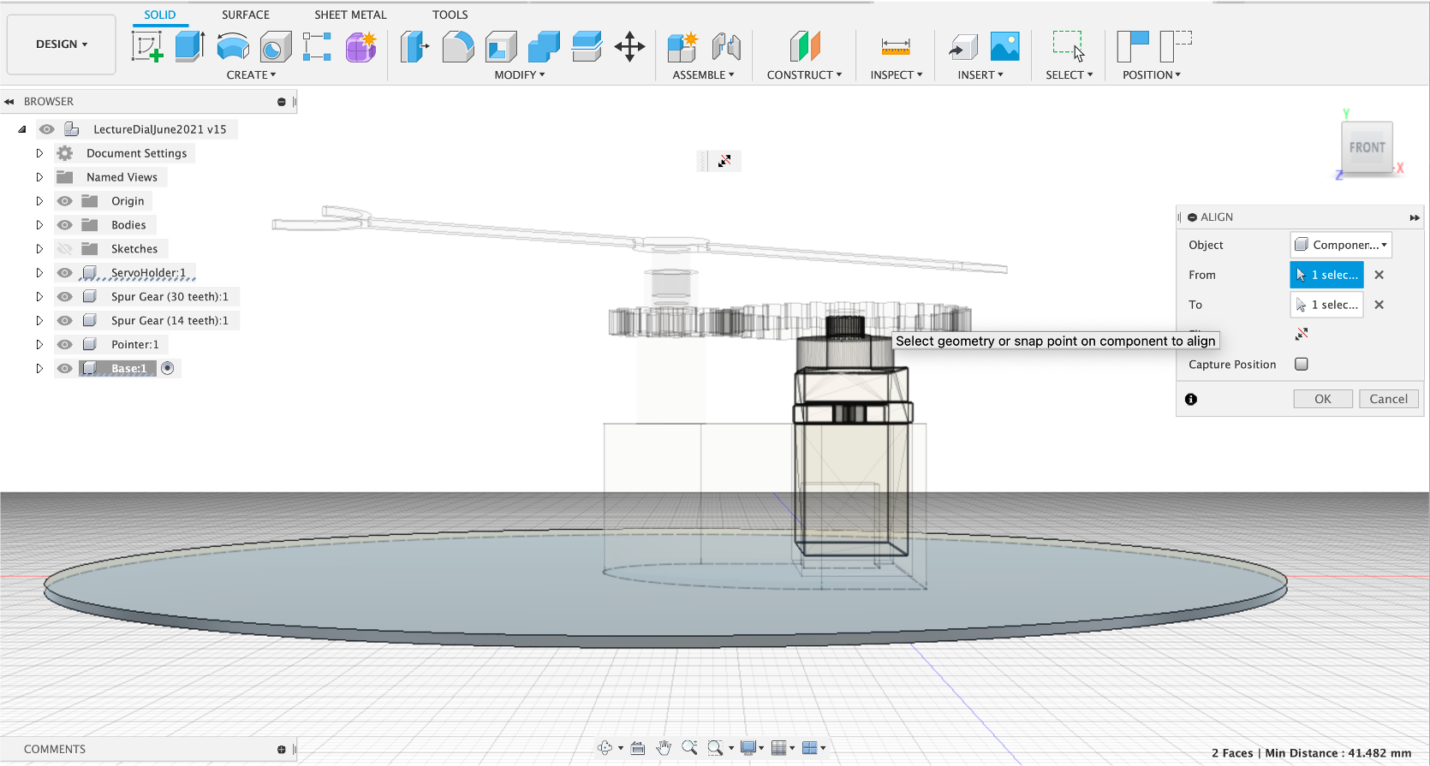Viewport: 1430px width, 766px height.
Task: Select the window Select tool icon
Action: (1069, 46)
